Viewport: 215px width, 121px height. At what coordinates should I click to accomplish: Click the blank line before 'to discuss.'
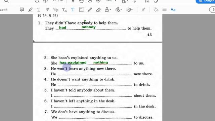point(95,118)
